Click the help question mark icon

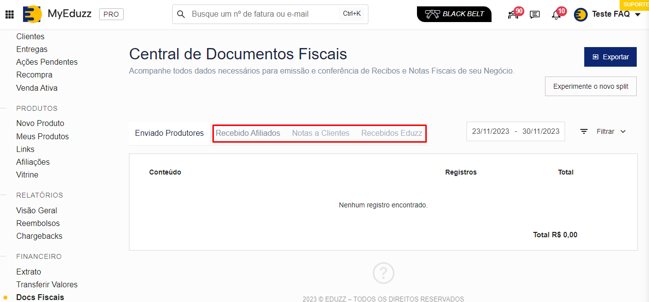[x=383, y=273]
